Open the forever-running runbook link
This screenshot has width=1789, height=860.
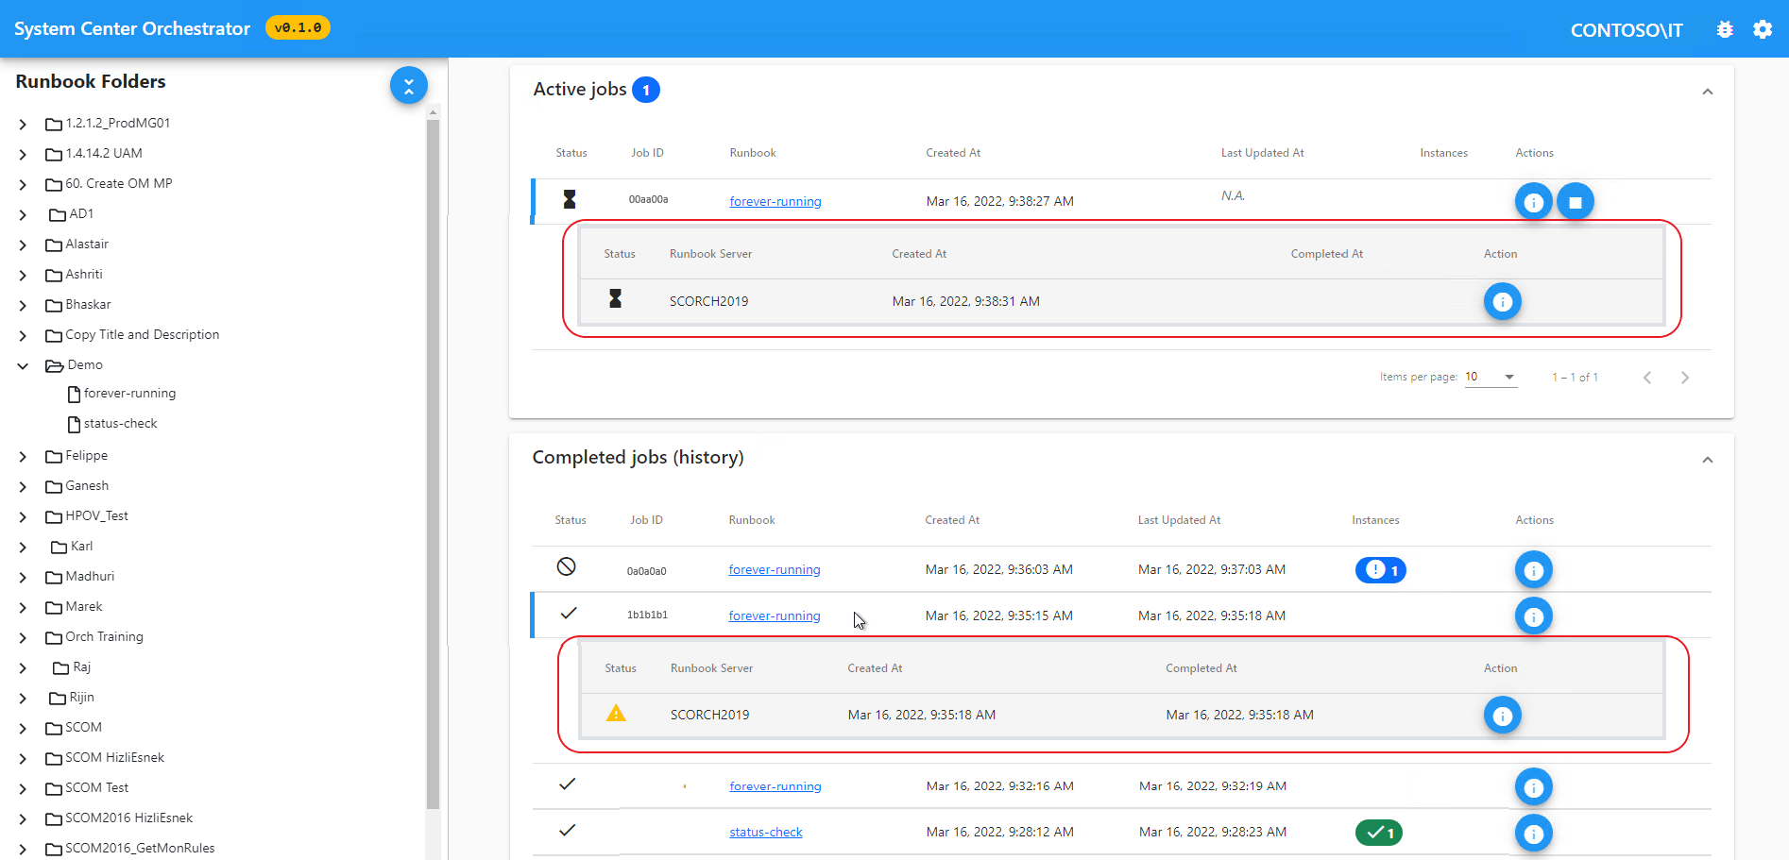click(x=775, y=201)
